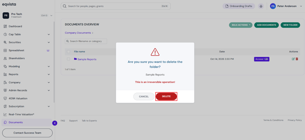Expand the Reports submenu chevron

tap(49, 75)
